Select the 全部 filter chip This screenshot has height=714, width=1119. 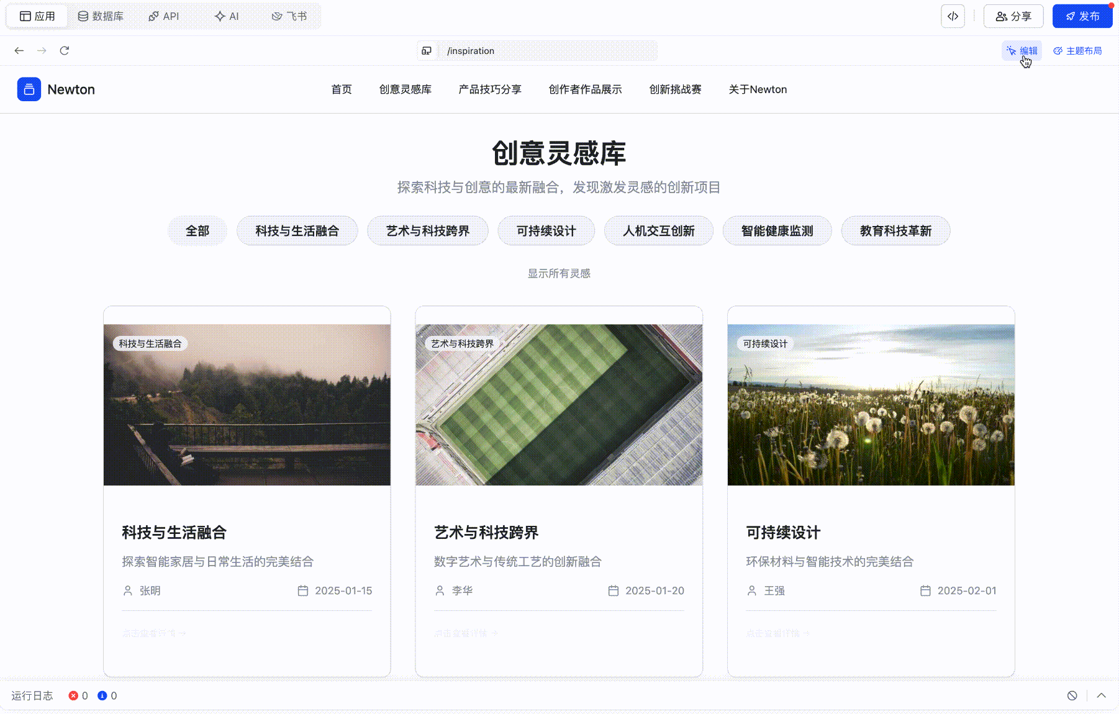(x=197, y=231)
